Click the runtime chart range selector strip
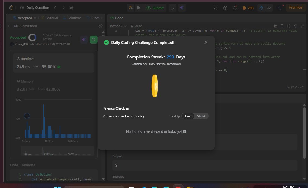Viewport: 308px width, 188px height. (x=57, y=151)
